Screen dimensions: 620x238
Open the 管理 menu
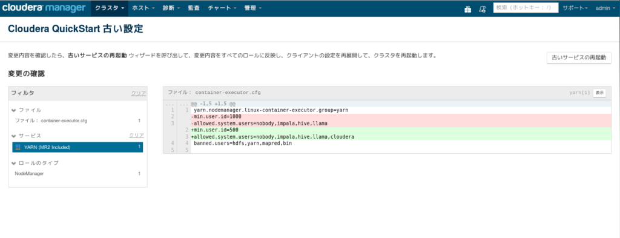pyautogui.click(x=252, y=8)
